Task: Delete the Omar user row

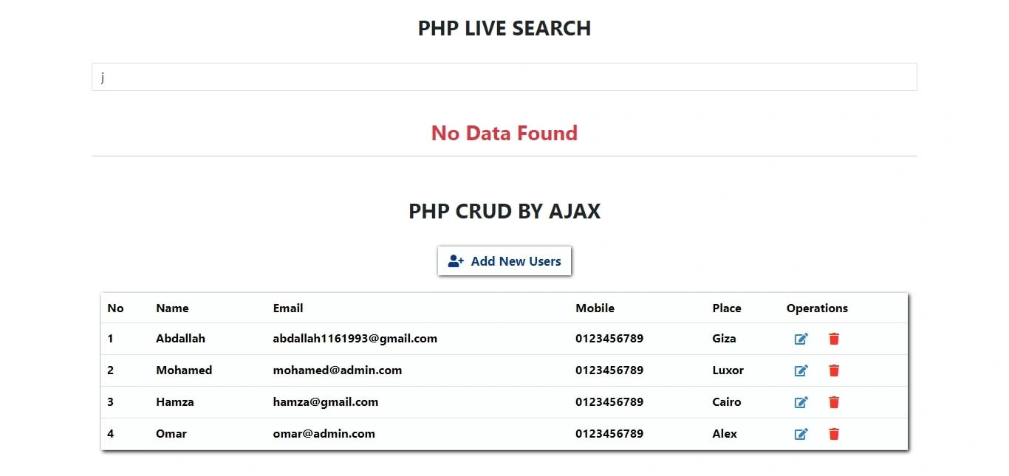Action: coord(834,434)
